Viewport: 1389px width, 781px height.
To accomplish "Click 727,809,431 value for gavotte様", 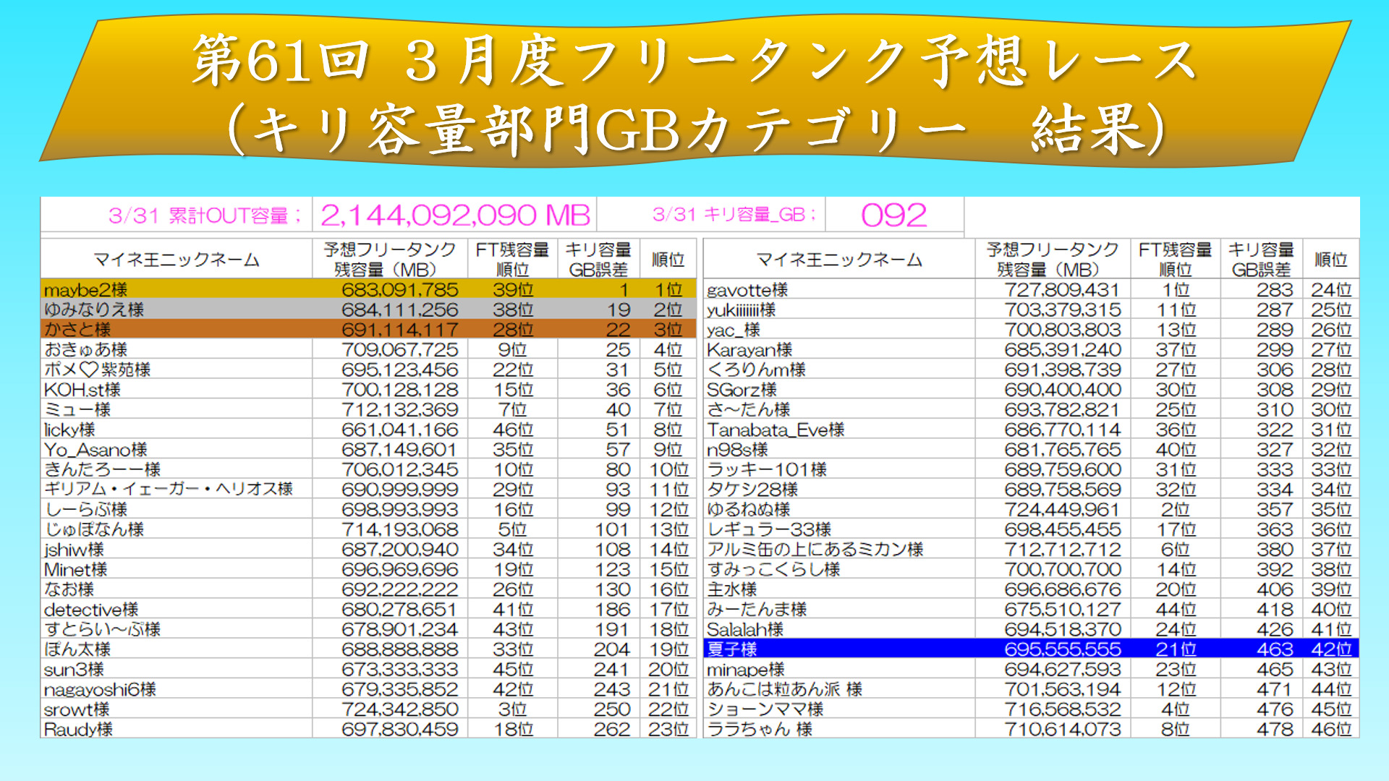I will (x=1062, y=290).
